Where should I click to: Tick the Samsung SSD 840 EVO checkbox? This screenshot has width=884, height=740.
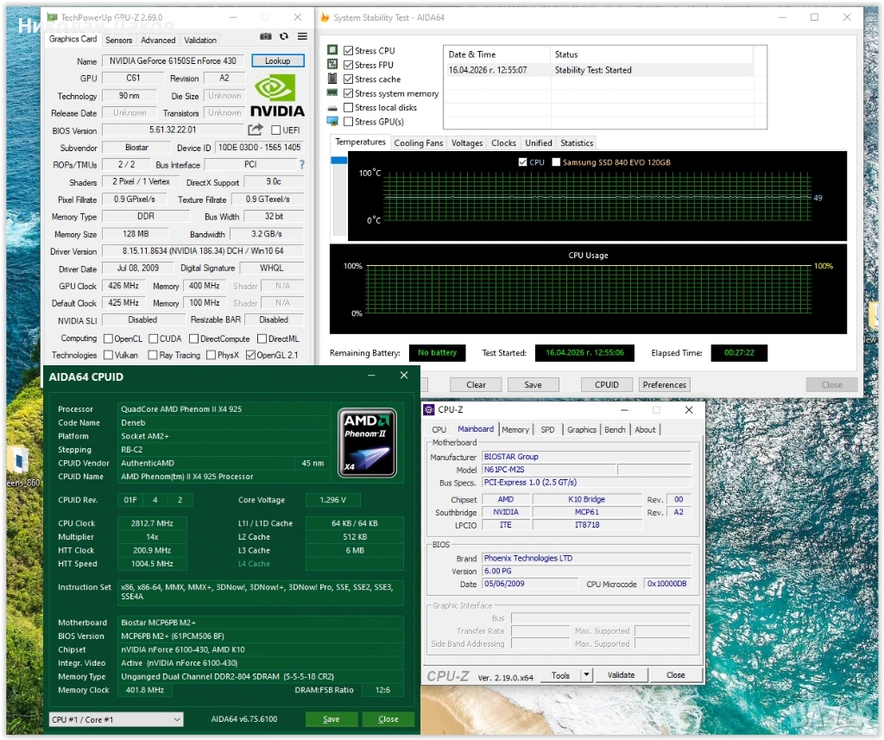click(x=556, y=162)
